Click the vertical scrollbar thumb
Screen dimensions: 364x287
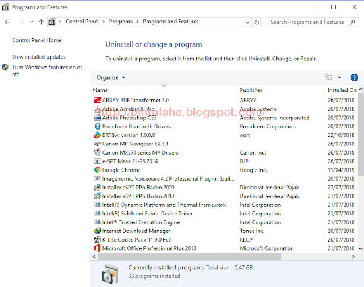pyautogui.click(x=361, y=134)
